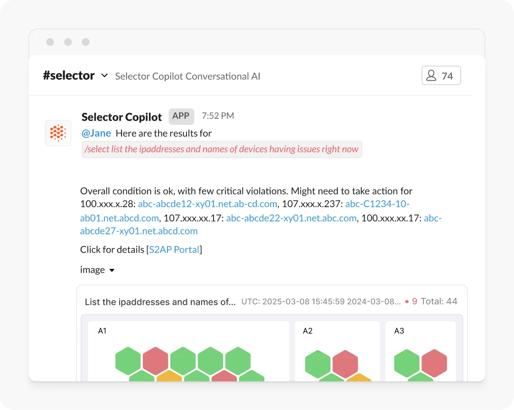Switch to the A2 results panel
This screenshot has width=514, height=410.
[308, 331]
